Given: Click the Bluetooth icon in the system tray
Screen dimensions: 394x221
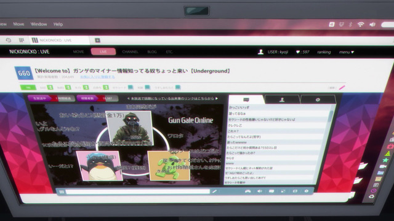Looking at the screenshot, I should coord(350,25).
